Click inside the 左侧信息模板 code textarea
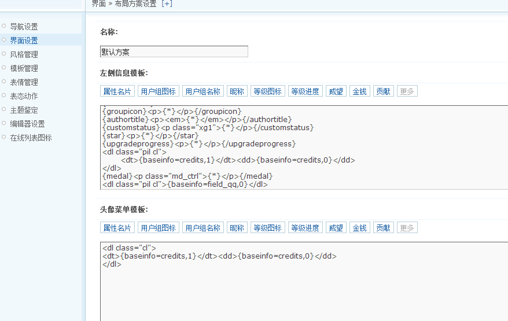 pyautogui.click(x=304, y=147)
